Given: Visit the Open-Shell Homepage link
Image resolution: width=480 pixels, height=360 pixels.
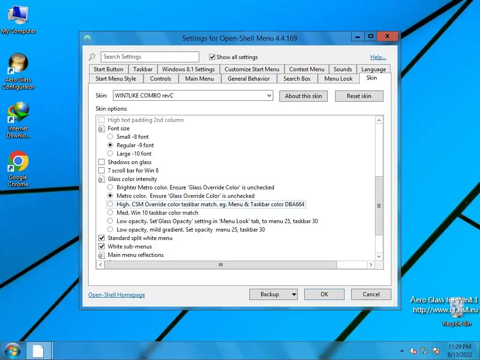Looking at the screenshot, I should point(116,295).
